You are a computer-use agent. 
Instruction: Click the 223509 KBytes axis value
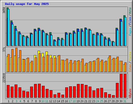4,78
